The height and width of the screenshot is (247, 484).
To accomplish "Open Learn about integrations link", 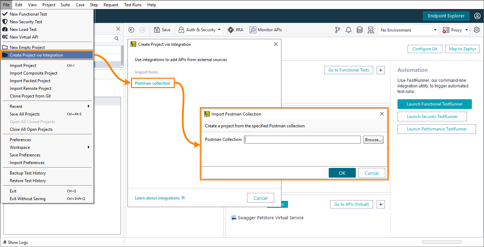I will 160,198.
